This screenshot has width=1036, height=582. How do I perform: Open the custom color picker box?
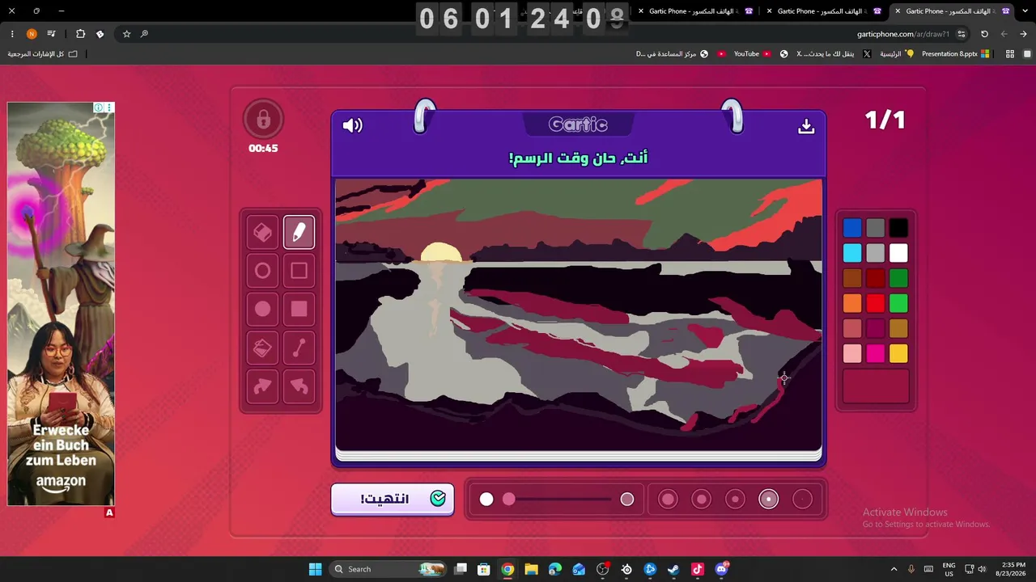876,386
